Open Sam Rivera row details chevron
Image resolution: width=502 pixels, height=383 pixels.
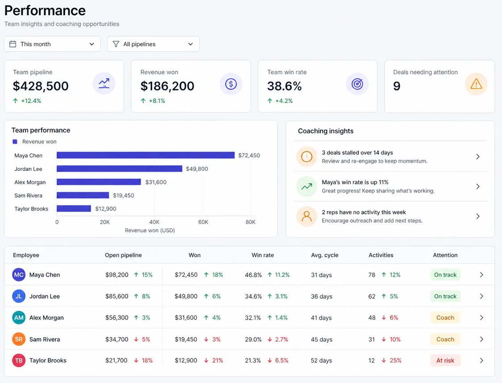pos(481,339)
